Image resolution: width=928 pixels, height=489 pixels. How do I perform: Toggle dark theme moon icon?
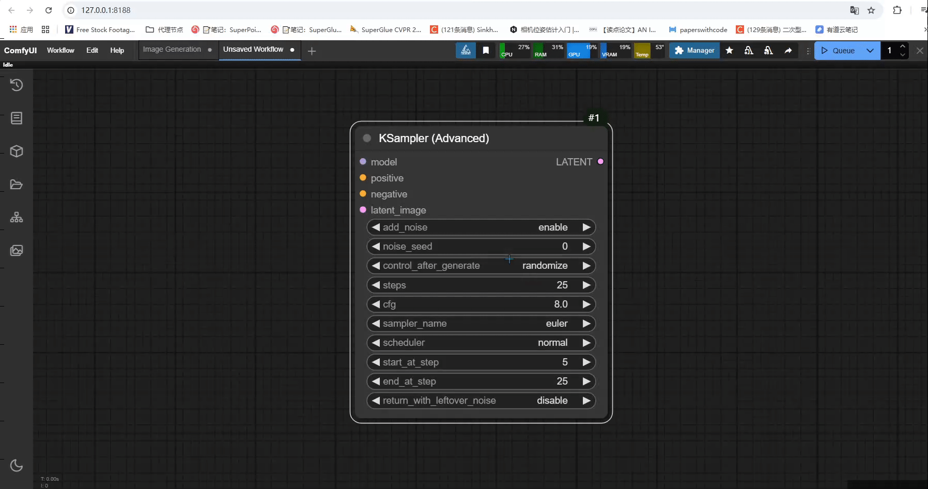[x=17, y=465]
